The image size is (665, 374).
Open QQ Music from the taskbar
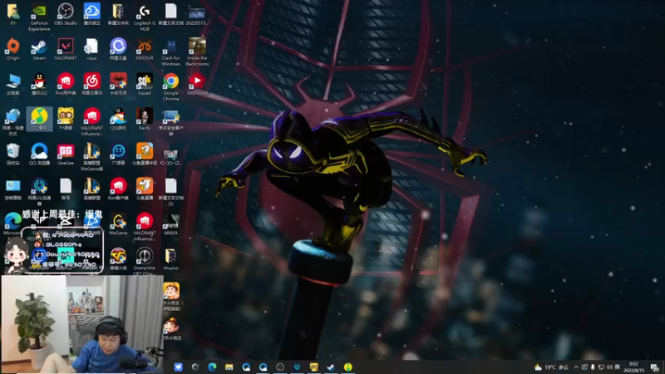click(x=347, y=367)
